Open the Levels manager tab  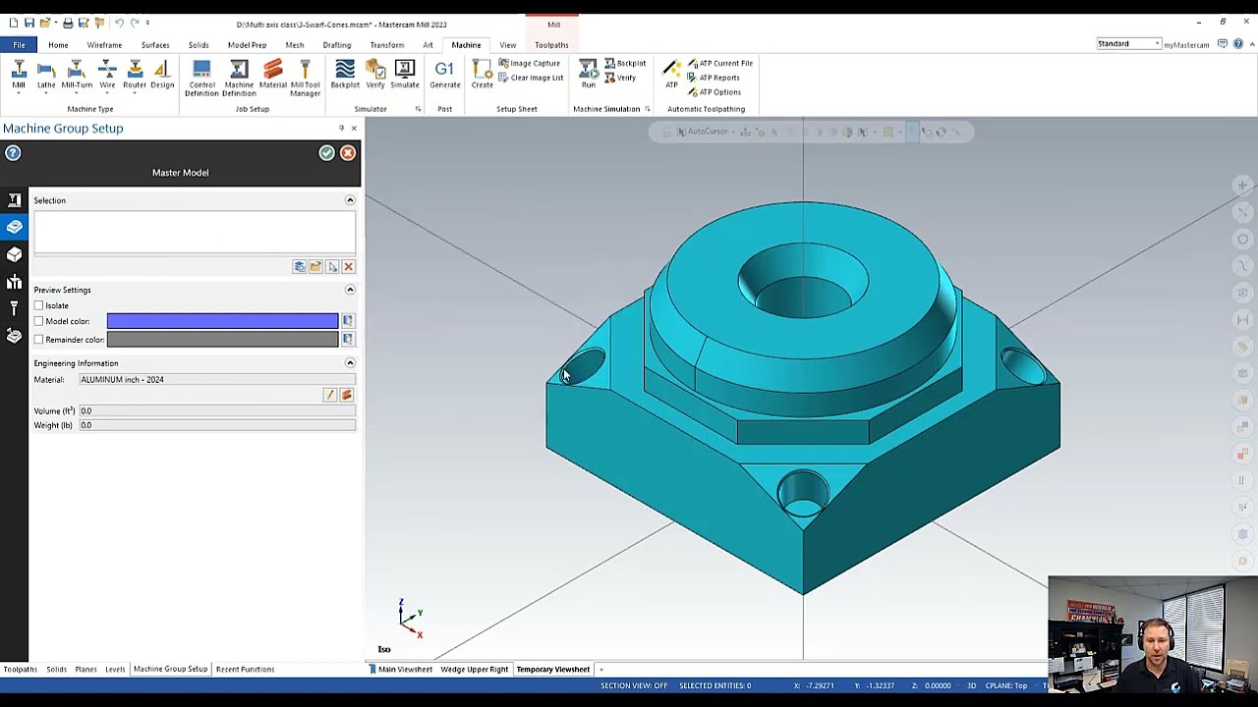pyautogui.click(x=115, y=670)
